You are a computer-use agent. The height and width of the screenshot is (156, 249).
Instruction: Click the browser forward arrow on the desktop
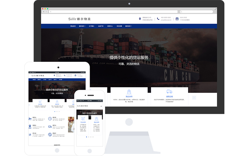46,12
